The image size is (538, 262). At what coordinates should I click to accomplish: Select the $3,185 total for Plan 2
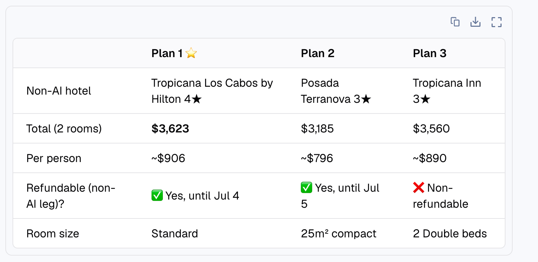pyautogui.click(x=317, y=129)
